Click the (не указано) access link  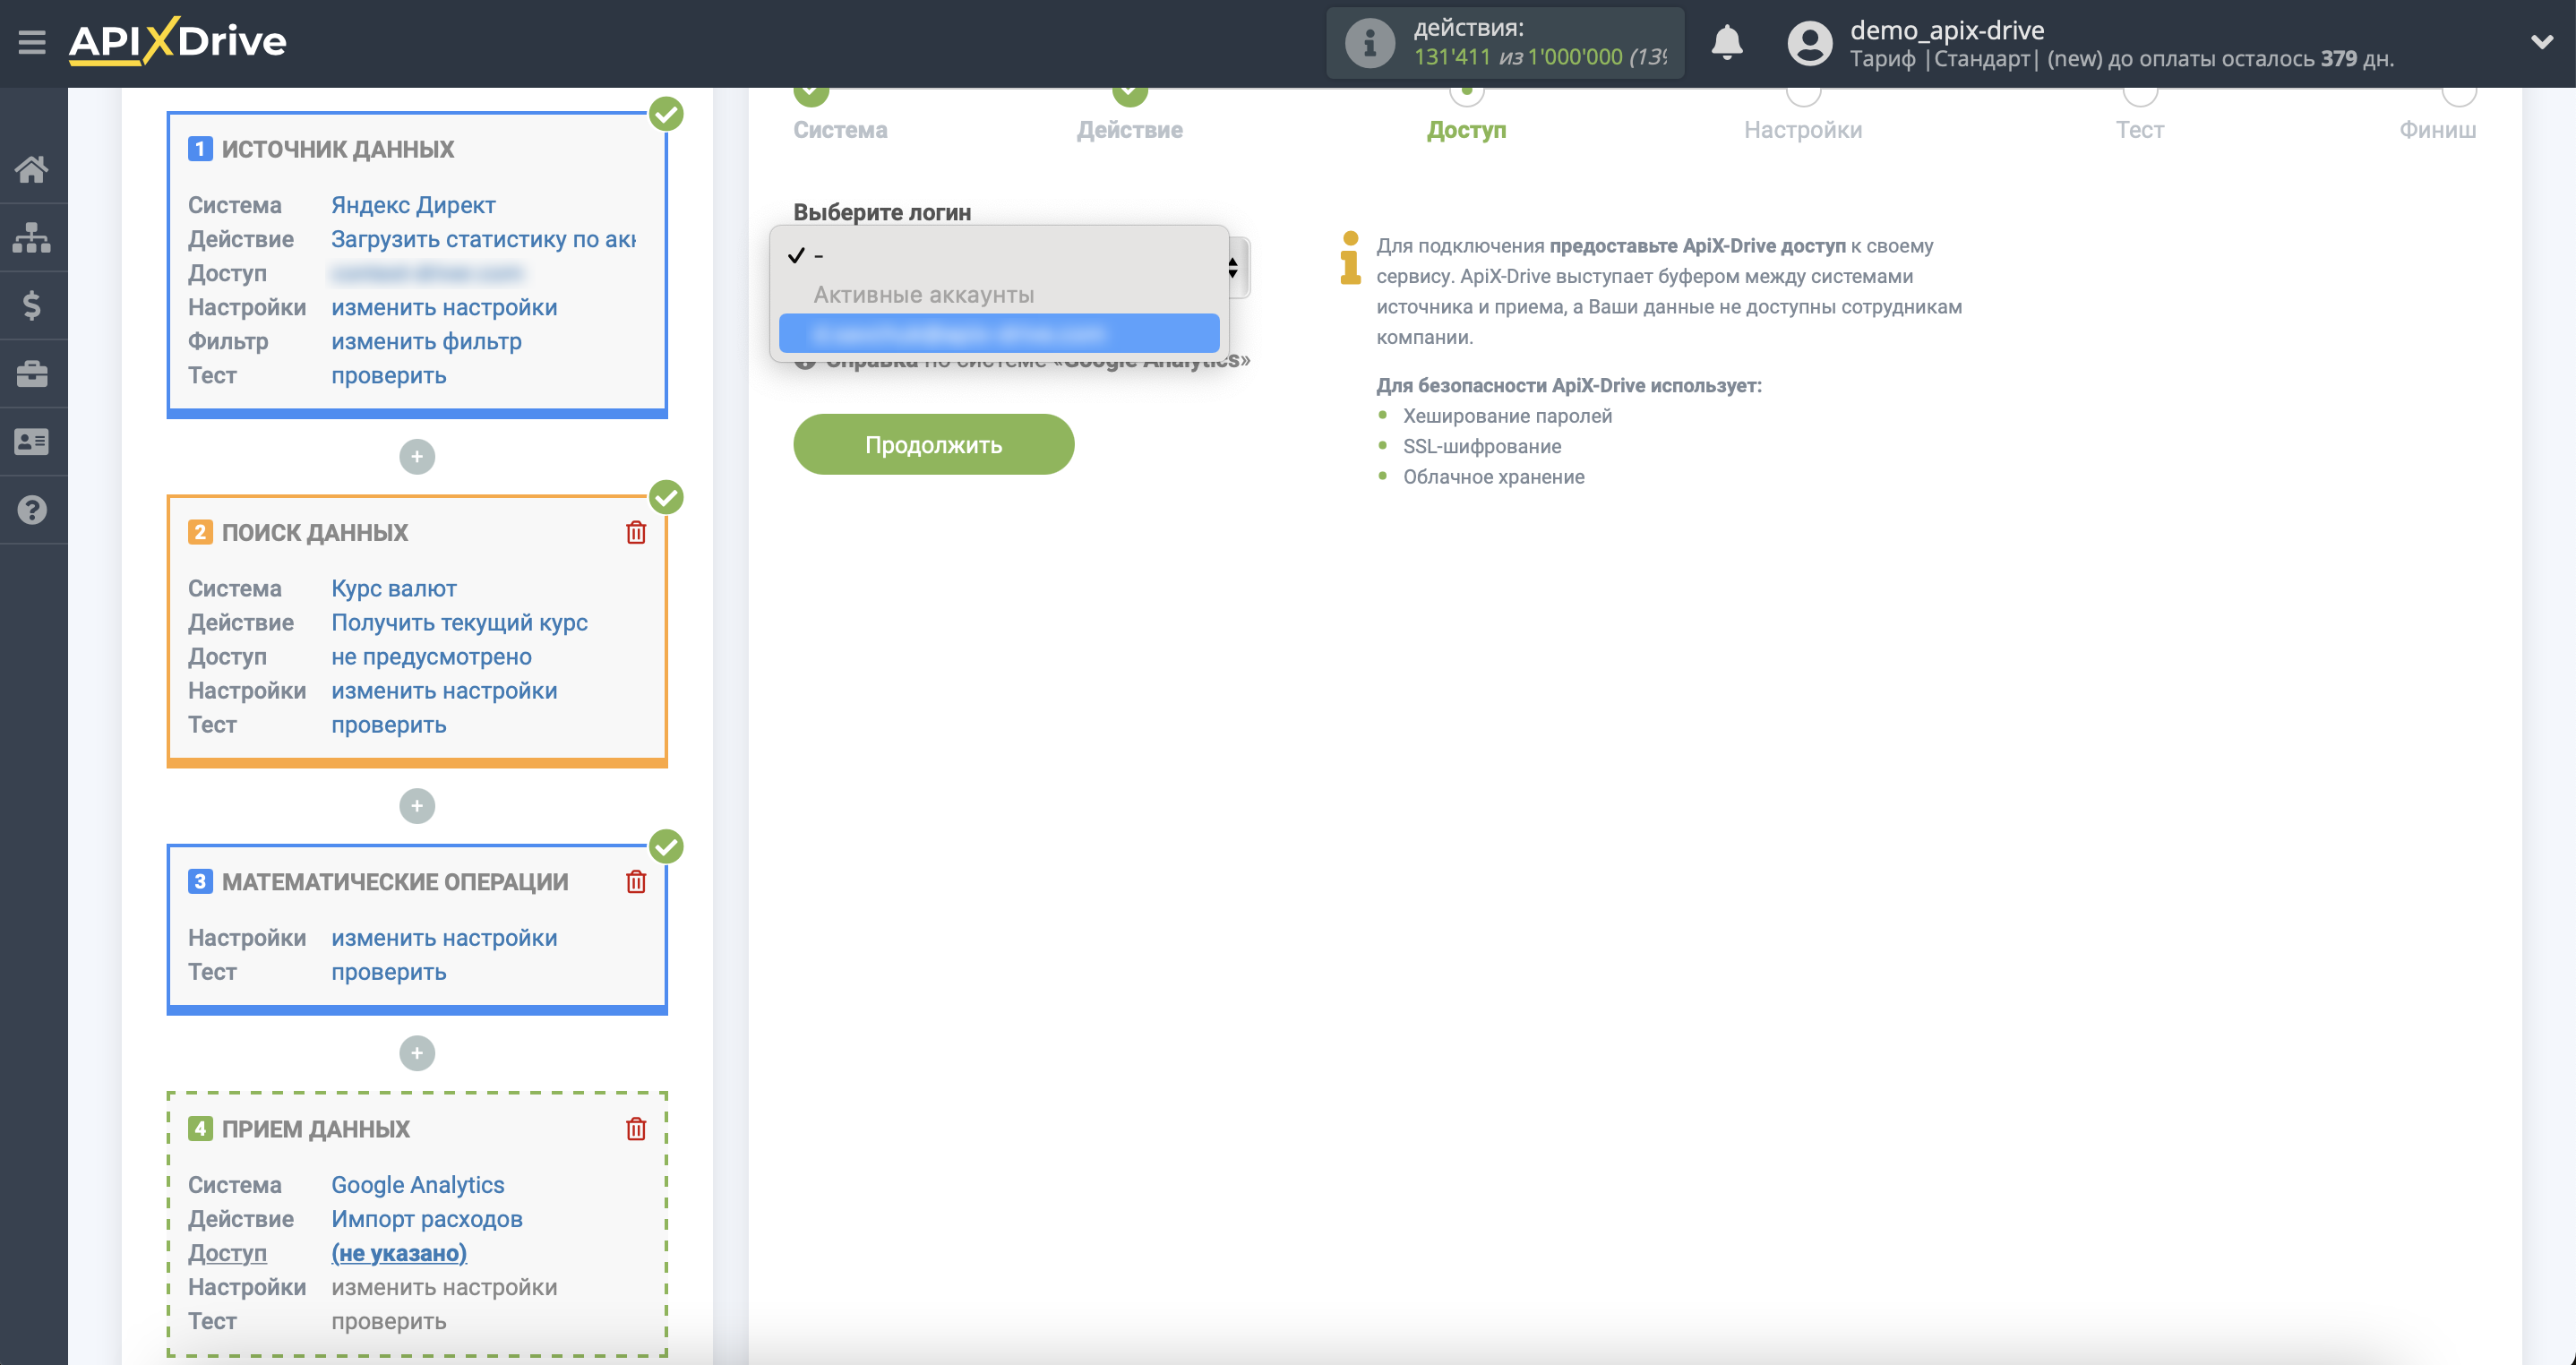tap(399, 1252)
